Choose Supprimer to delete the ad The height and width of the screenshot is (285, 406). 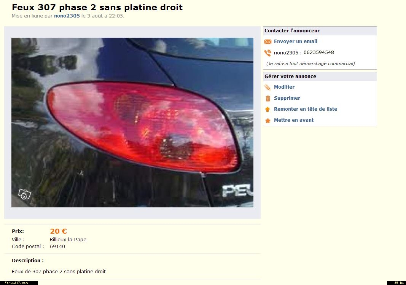(287, 98)
